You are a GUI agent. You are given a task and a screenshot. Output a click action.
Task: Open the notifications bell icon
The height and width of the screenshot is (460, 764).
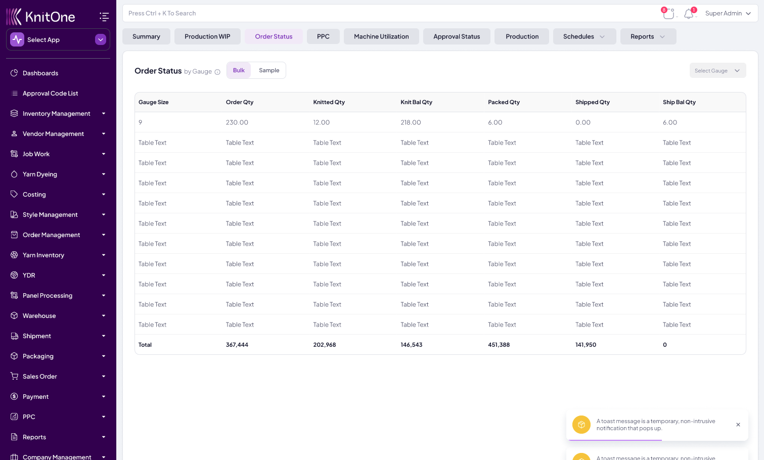689,14
